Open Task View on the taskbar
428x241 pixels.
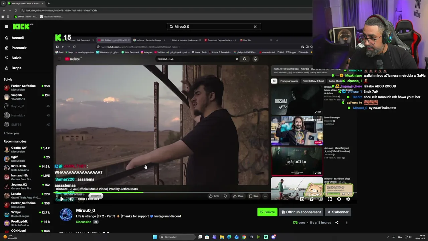pos(200,237)
